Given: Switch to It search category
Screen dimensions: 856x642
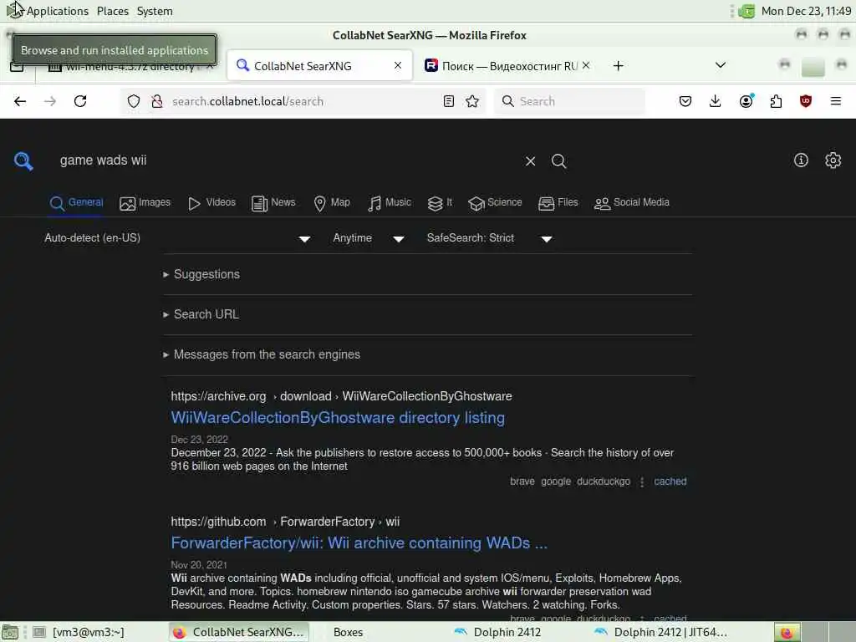Looking at the screenshot, I should [x=440, y=202].
